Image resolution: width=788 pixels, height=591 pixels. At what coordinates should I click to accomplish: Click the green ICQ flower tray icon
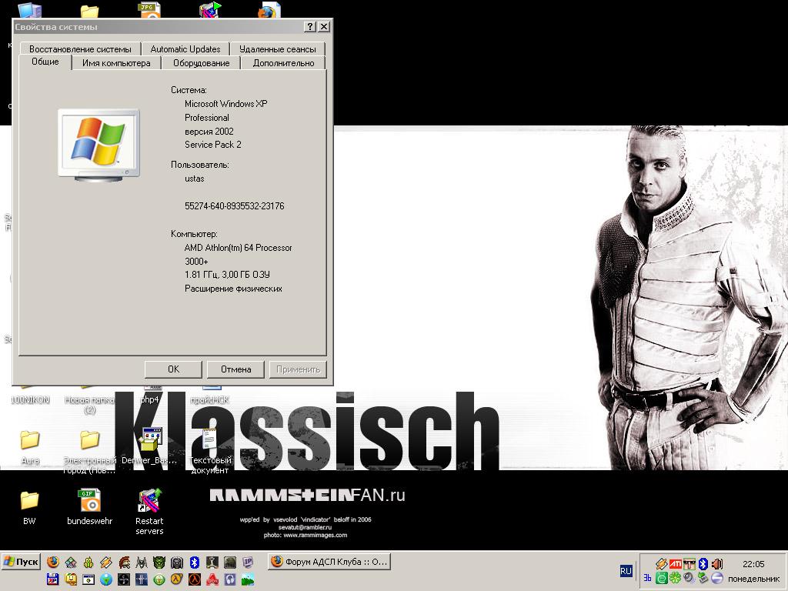tap(675, 578)
